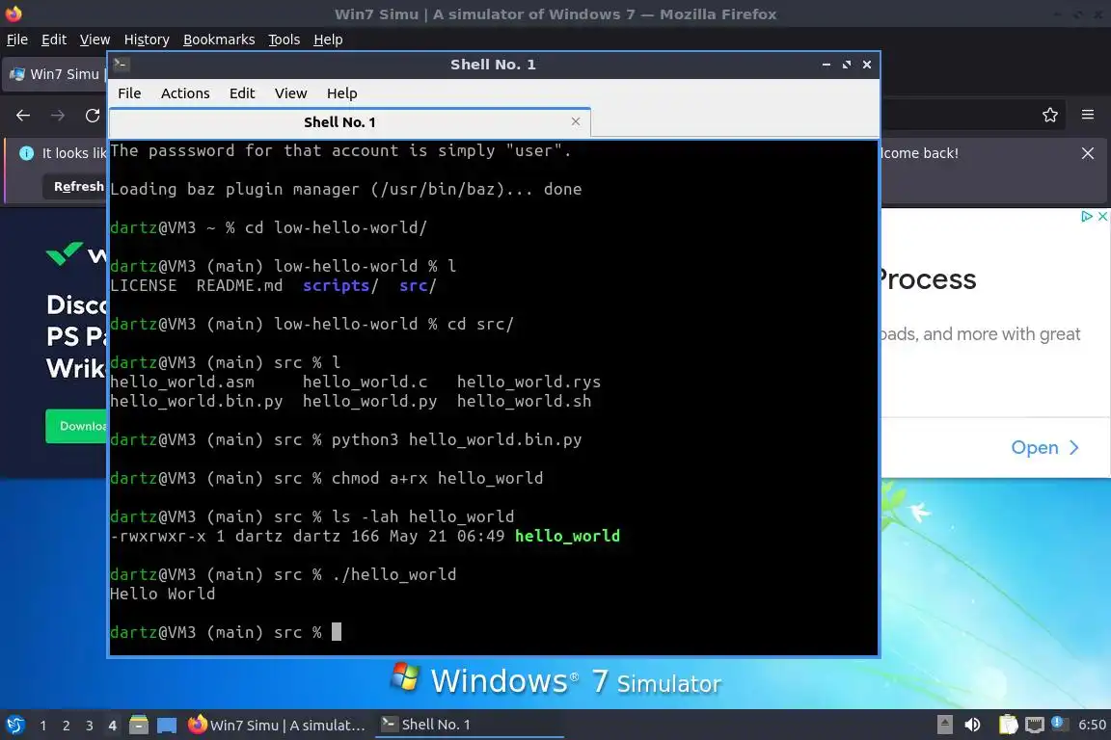Screen dimensions: 1111x740
Task: Open the wired network tray icon
Action: click(x=1035, y=725)
